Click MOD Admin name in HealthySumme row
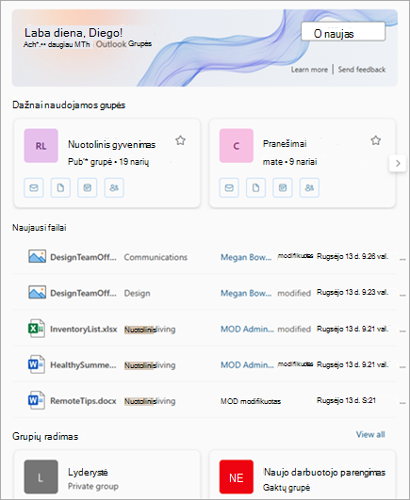This screenshot has width=410, height=500. 247,365
